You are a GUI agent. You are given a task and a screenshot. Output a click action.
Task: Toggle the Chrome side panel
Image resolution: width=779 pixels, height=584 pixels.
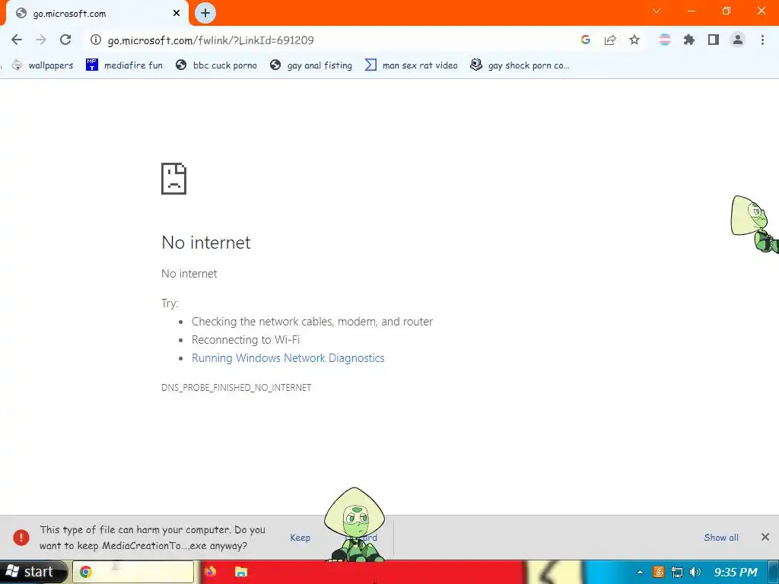tap(714, 40)
